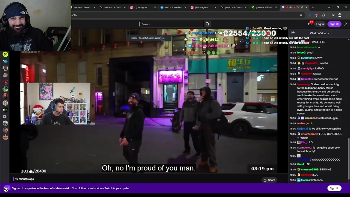This screenshot has width=350, height=197.
Task: Open the browser extensions puzzle icon
Action: pyautogui.click(x=323, y=15)
